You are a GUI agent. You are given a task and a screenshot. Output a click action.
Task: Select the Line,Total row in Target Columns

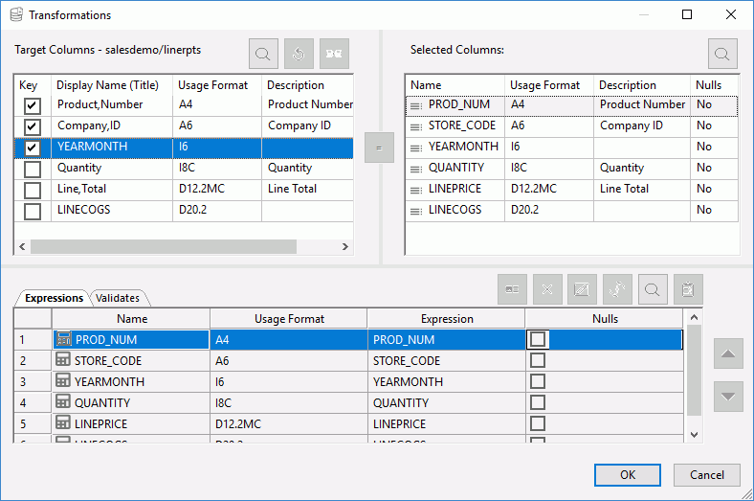click(x=184, y=189)
